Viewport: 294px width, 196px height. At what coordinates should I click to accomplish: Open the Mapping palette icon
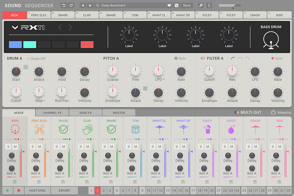[273, 112]
